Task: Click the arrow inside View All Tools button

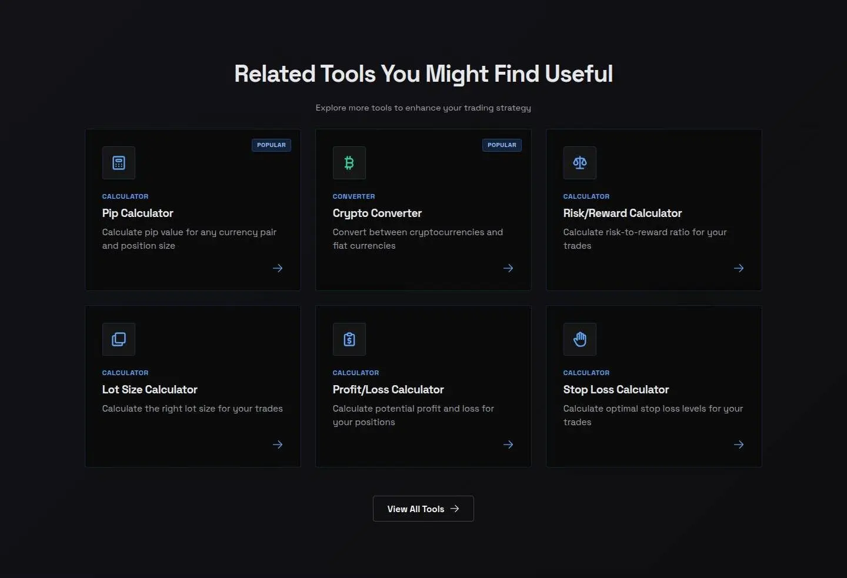Action: [455, 509]
